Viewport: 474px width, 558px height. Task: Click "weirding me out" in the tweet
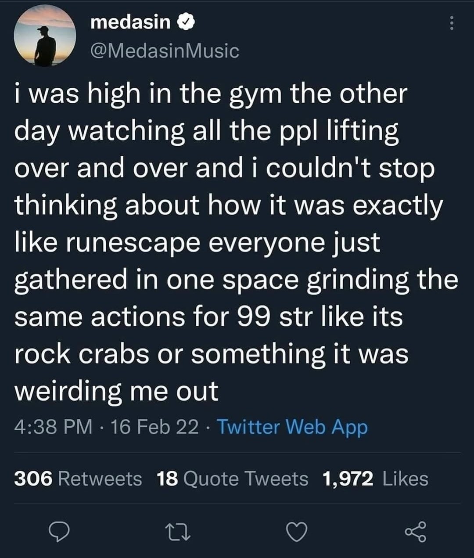116,391
